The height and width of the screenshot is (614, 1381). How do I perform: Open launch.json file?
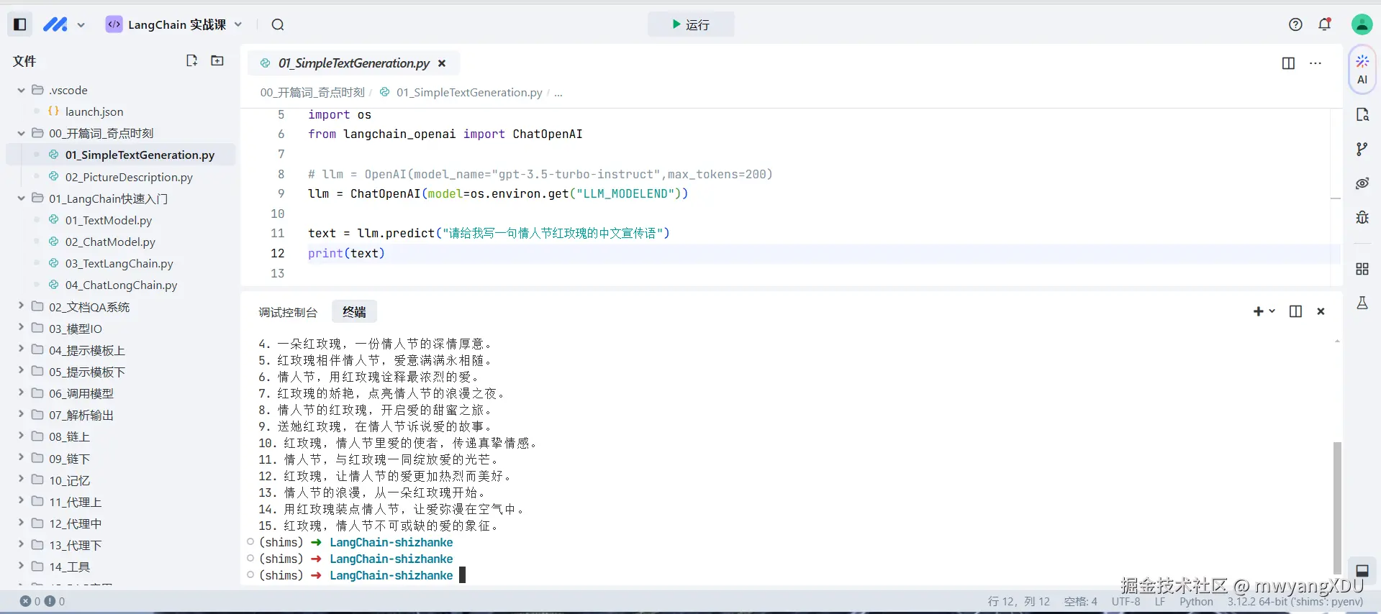(94, 111)
